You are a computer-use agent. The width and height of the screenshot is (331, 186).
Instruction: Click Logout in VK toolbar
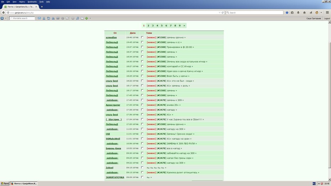(x=327, y=18)
